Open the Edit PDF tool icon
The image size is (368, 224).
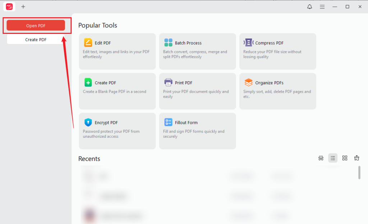(88, 43)
